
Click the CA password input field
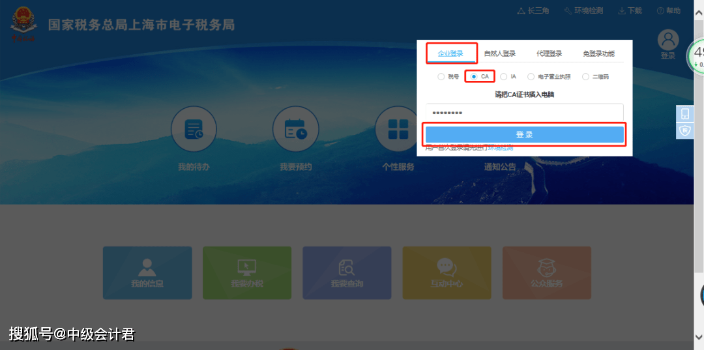[x=524, y=113]
